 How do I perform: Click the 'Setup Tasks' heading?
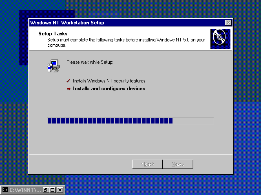point(53,34)
